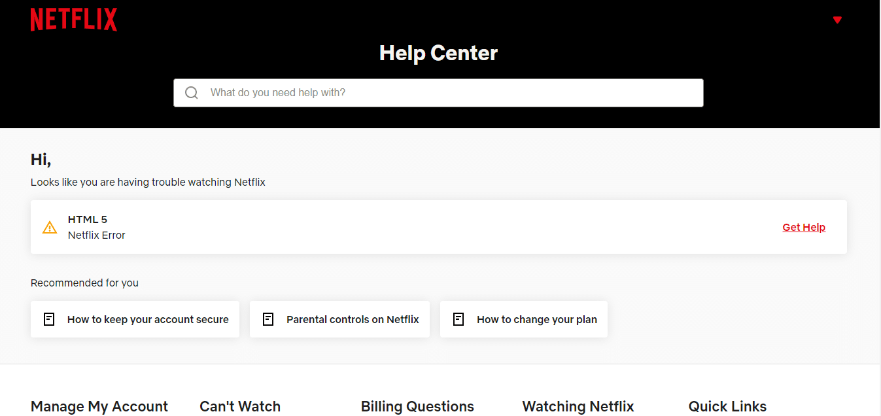
Task: Click the Netflix Error subtitle text
Action: pyautogui.click(x=97, y=235)
